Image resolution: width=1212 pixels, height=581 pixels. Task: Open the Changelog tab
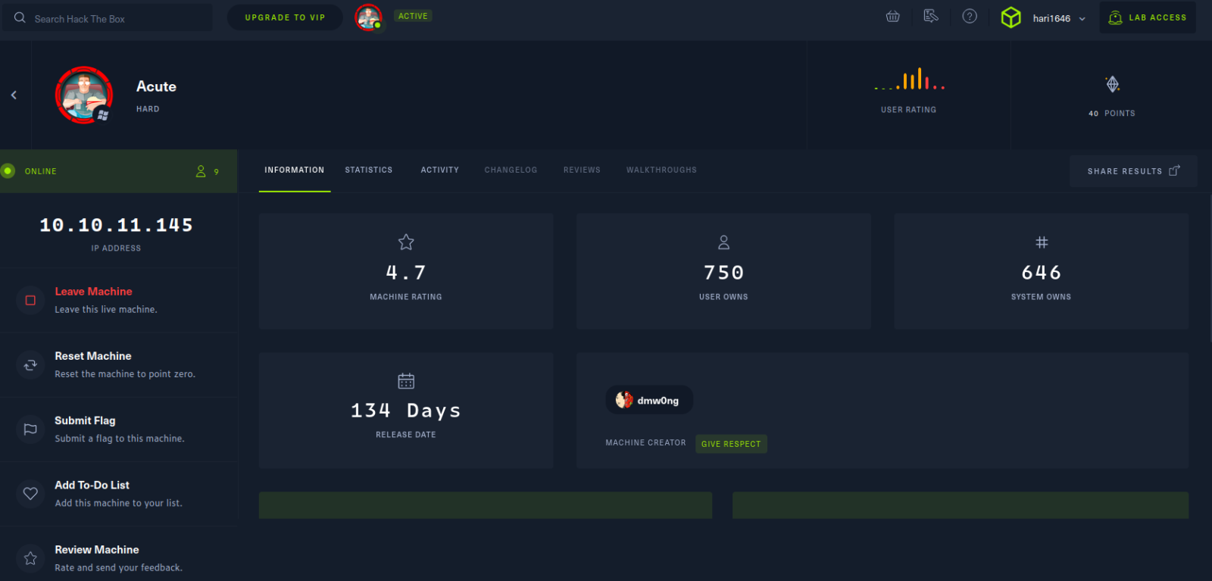(511, 170)
